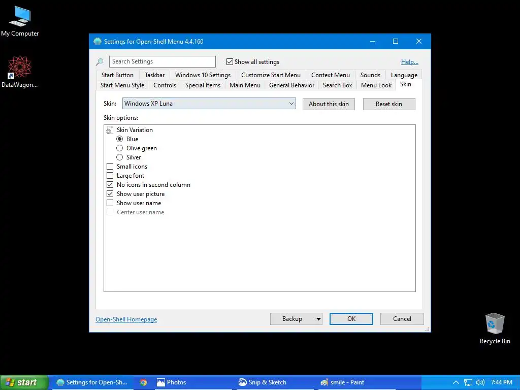Click the Settings for Open-Shell taskbar item
Image resolution: width=520 pixels, height=390 pixels.
tap(92, 382)
